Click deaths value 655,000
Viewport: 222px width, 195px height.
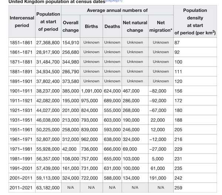112,159
